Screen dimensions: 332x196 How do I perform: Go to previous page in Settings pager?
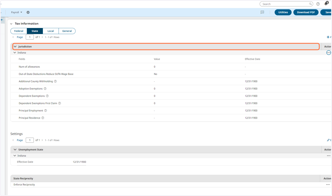click(x=13, y=140)
